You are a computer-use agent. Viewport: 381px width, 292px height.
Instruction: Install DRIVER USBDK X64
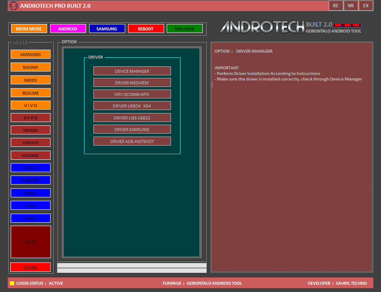(132, 106)
